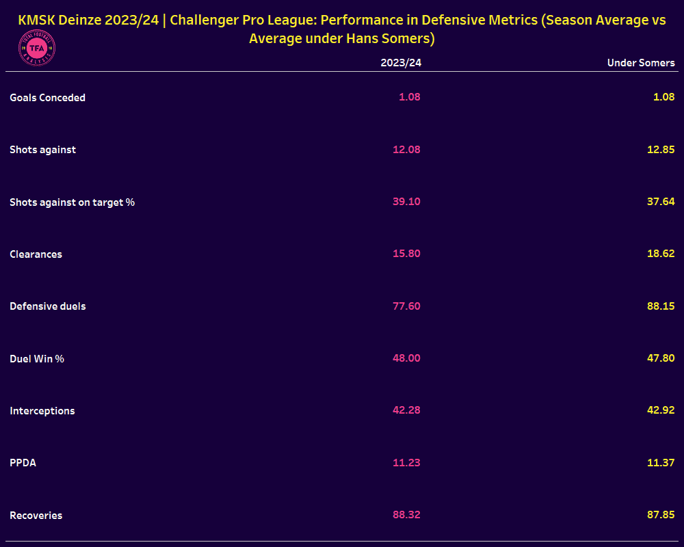Image resolution: width=684 pixels, height=547 pixels.
Task: Click the PPDA row label
Action: (23, 463)
